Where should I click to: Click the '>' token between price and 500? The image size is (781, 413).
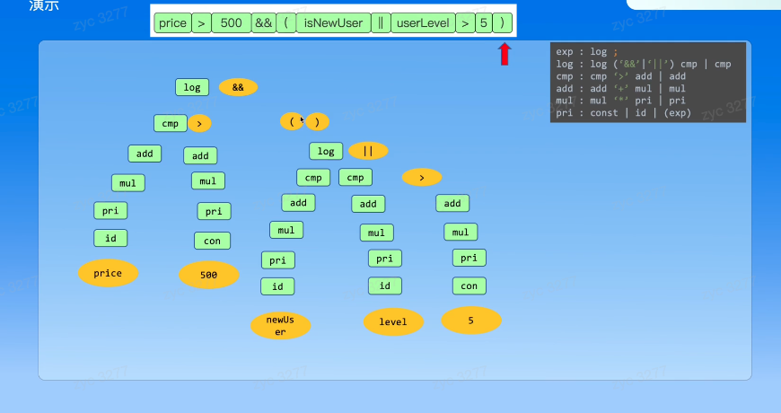[x=201, y=23]
